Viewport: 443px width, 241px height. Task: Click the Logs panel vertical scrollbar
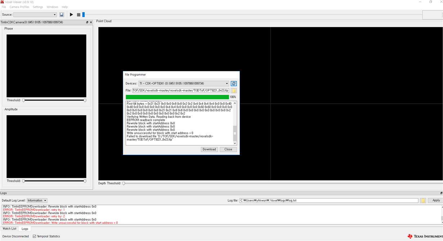coord(442,214)
